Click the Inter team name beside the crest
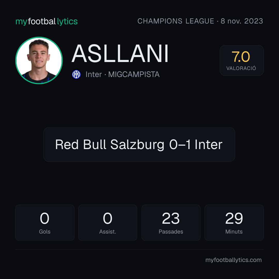 coord(94,74)
